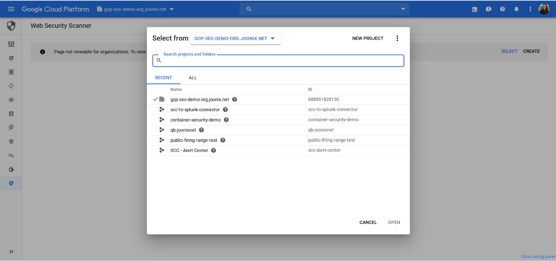The height and width of the screenshot is (261, 556).
Task: Click CANCEL in the dialog
Action: (368, 222)
